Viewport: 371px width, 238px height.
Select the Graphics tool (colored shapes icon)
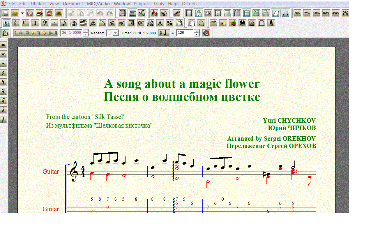click(x=233, y=23)
